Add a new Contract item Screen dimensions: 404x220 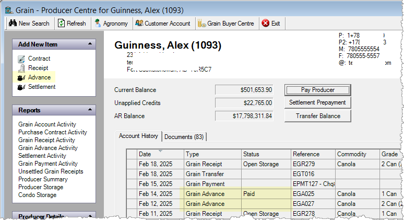tap(39, 59)
